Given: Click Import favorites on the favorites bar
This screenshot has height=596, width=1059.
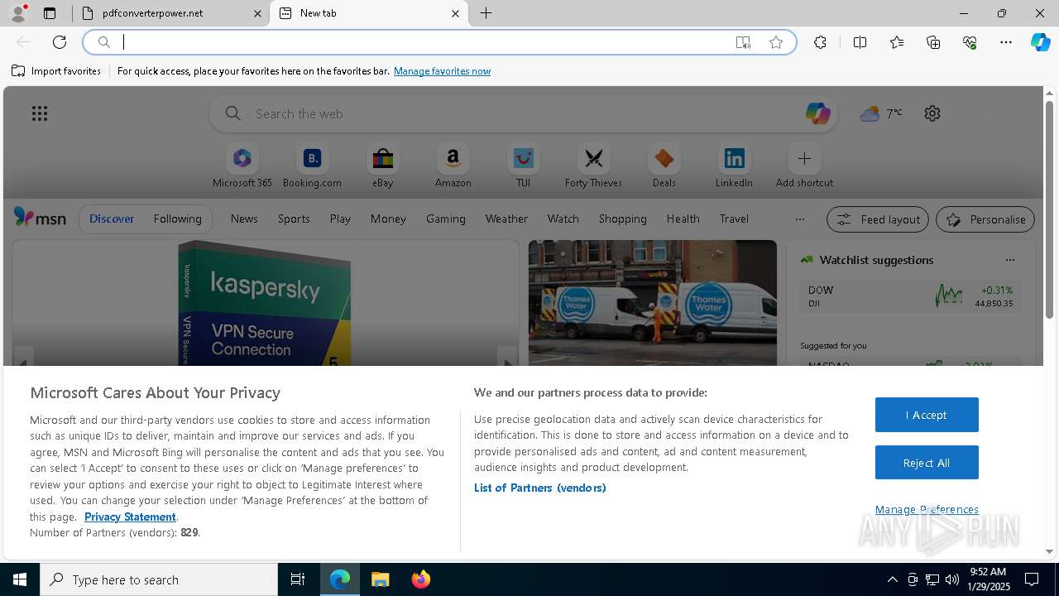Looking at the screenshot, I should point(56,71).
